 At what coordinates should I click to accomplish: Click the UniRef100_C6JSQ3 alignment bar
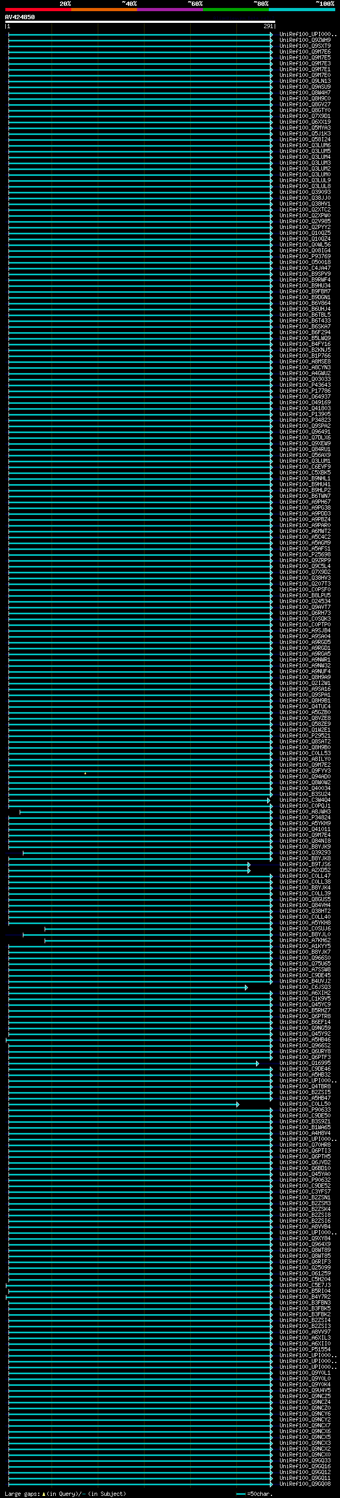coord(128,987)
